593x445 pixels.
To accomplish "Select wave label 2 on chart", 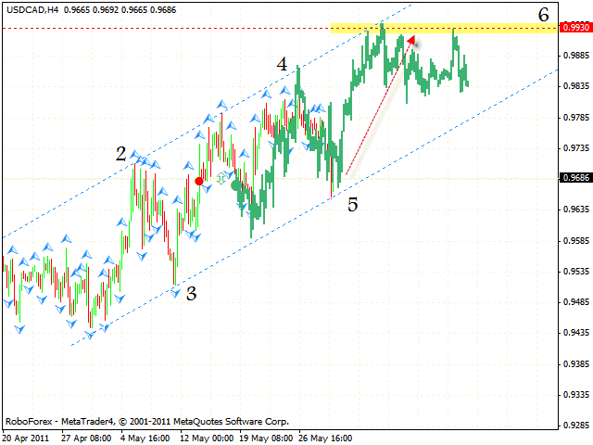I will point(120,154).
